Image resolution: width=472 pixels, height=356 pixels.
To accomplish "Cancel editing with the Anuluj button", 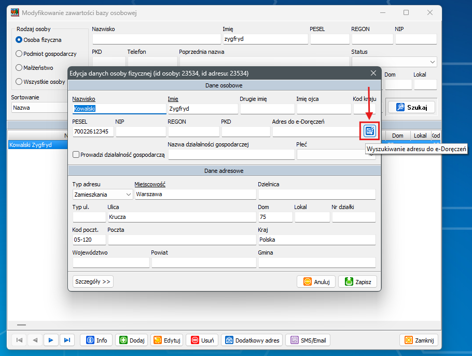I will (316, 281).
